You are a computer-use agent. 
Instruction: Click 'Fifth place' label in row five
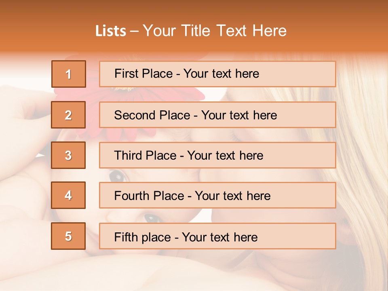click(x=143, y=237)
